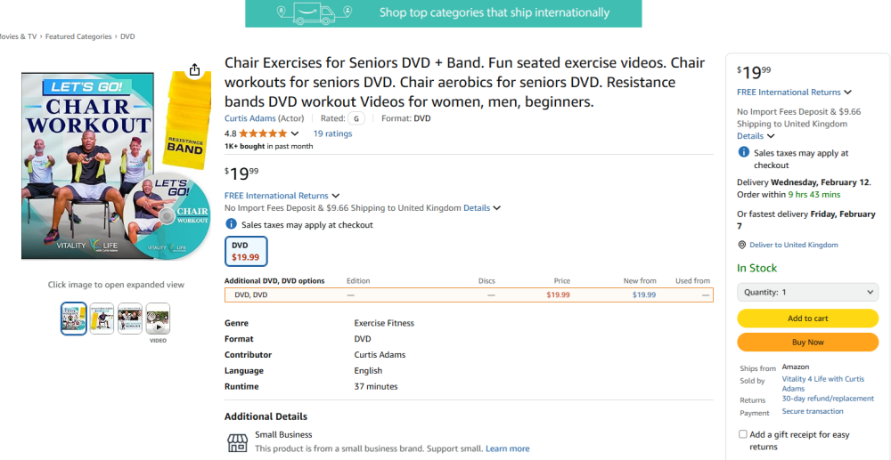Expand FREE International Returns under main price
Screen dimensions: 891x460
tap(282, 196)
